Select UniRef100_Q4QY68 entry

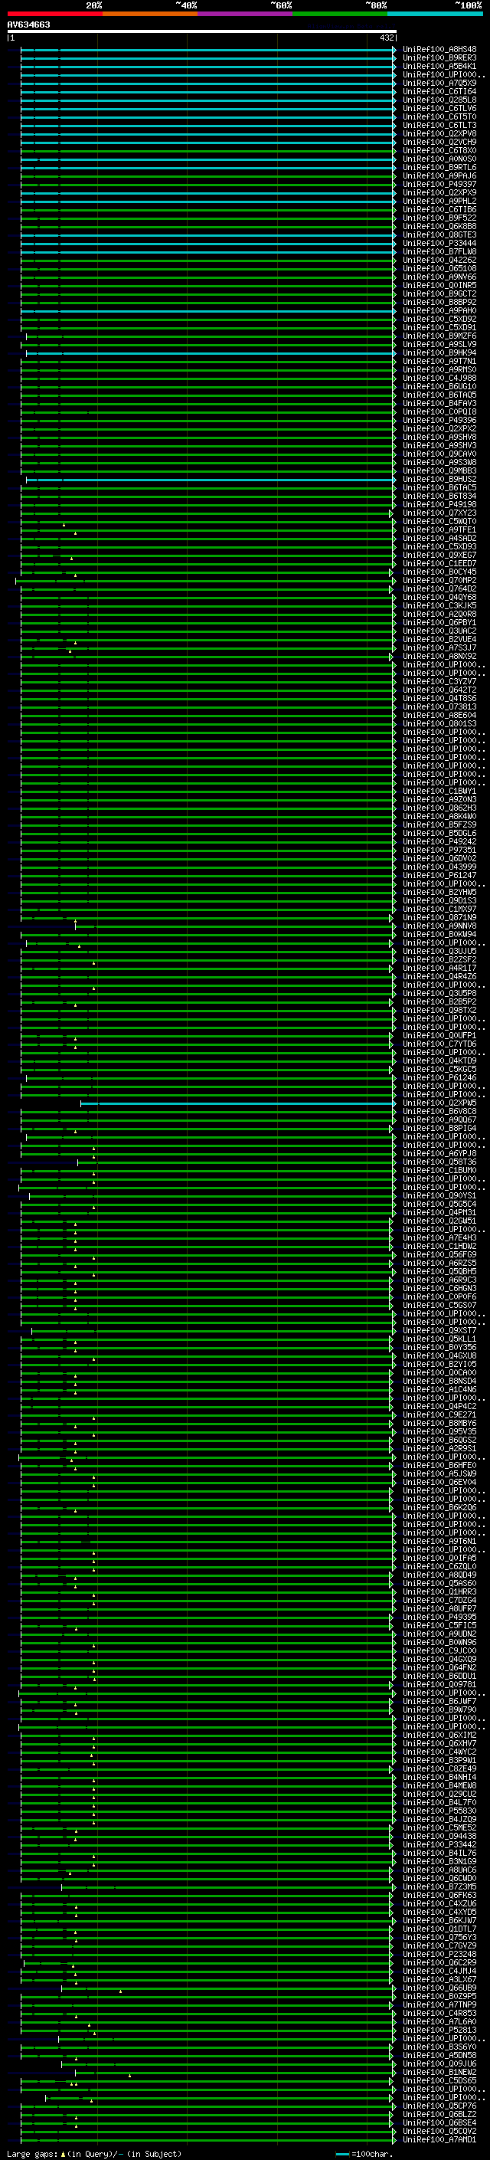439,598
